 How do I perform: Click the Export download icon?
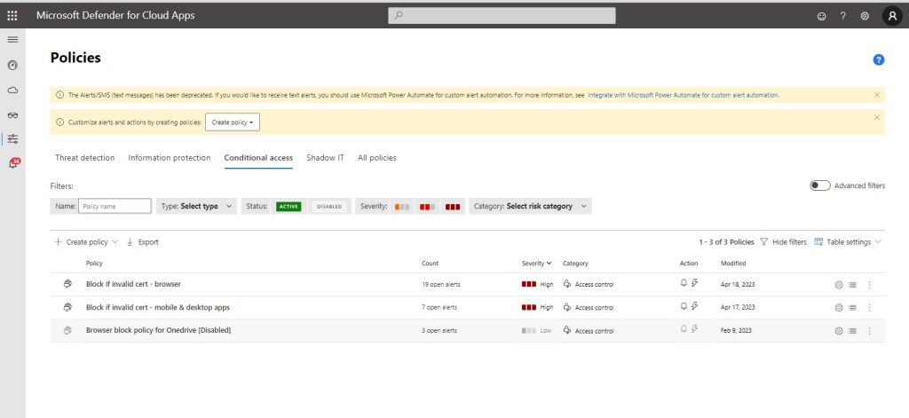[130, 241]
